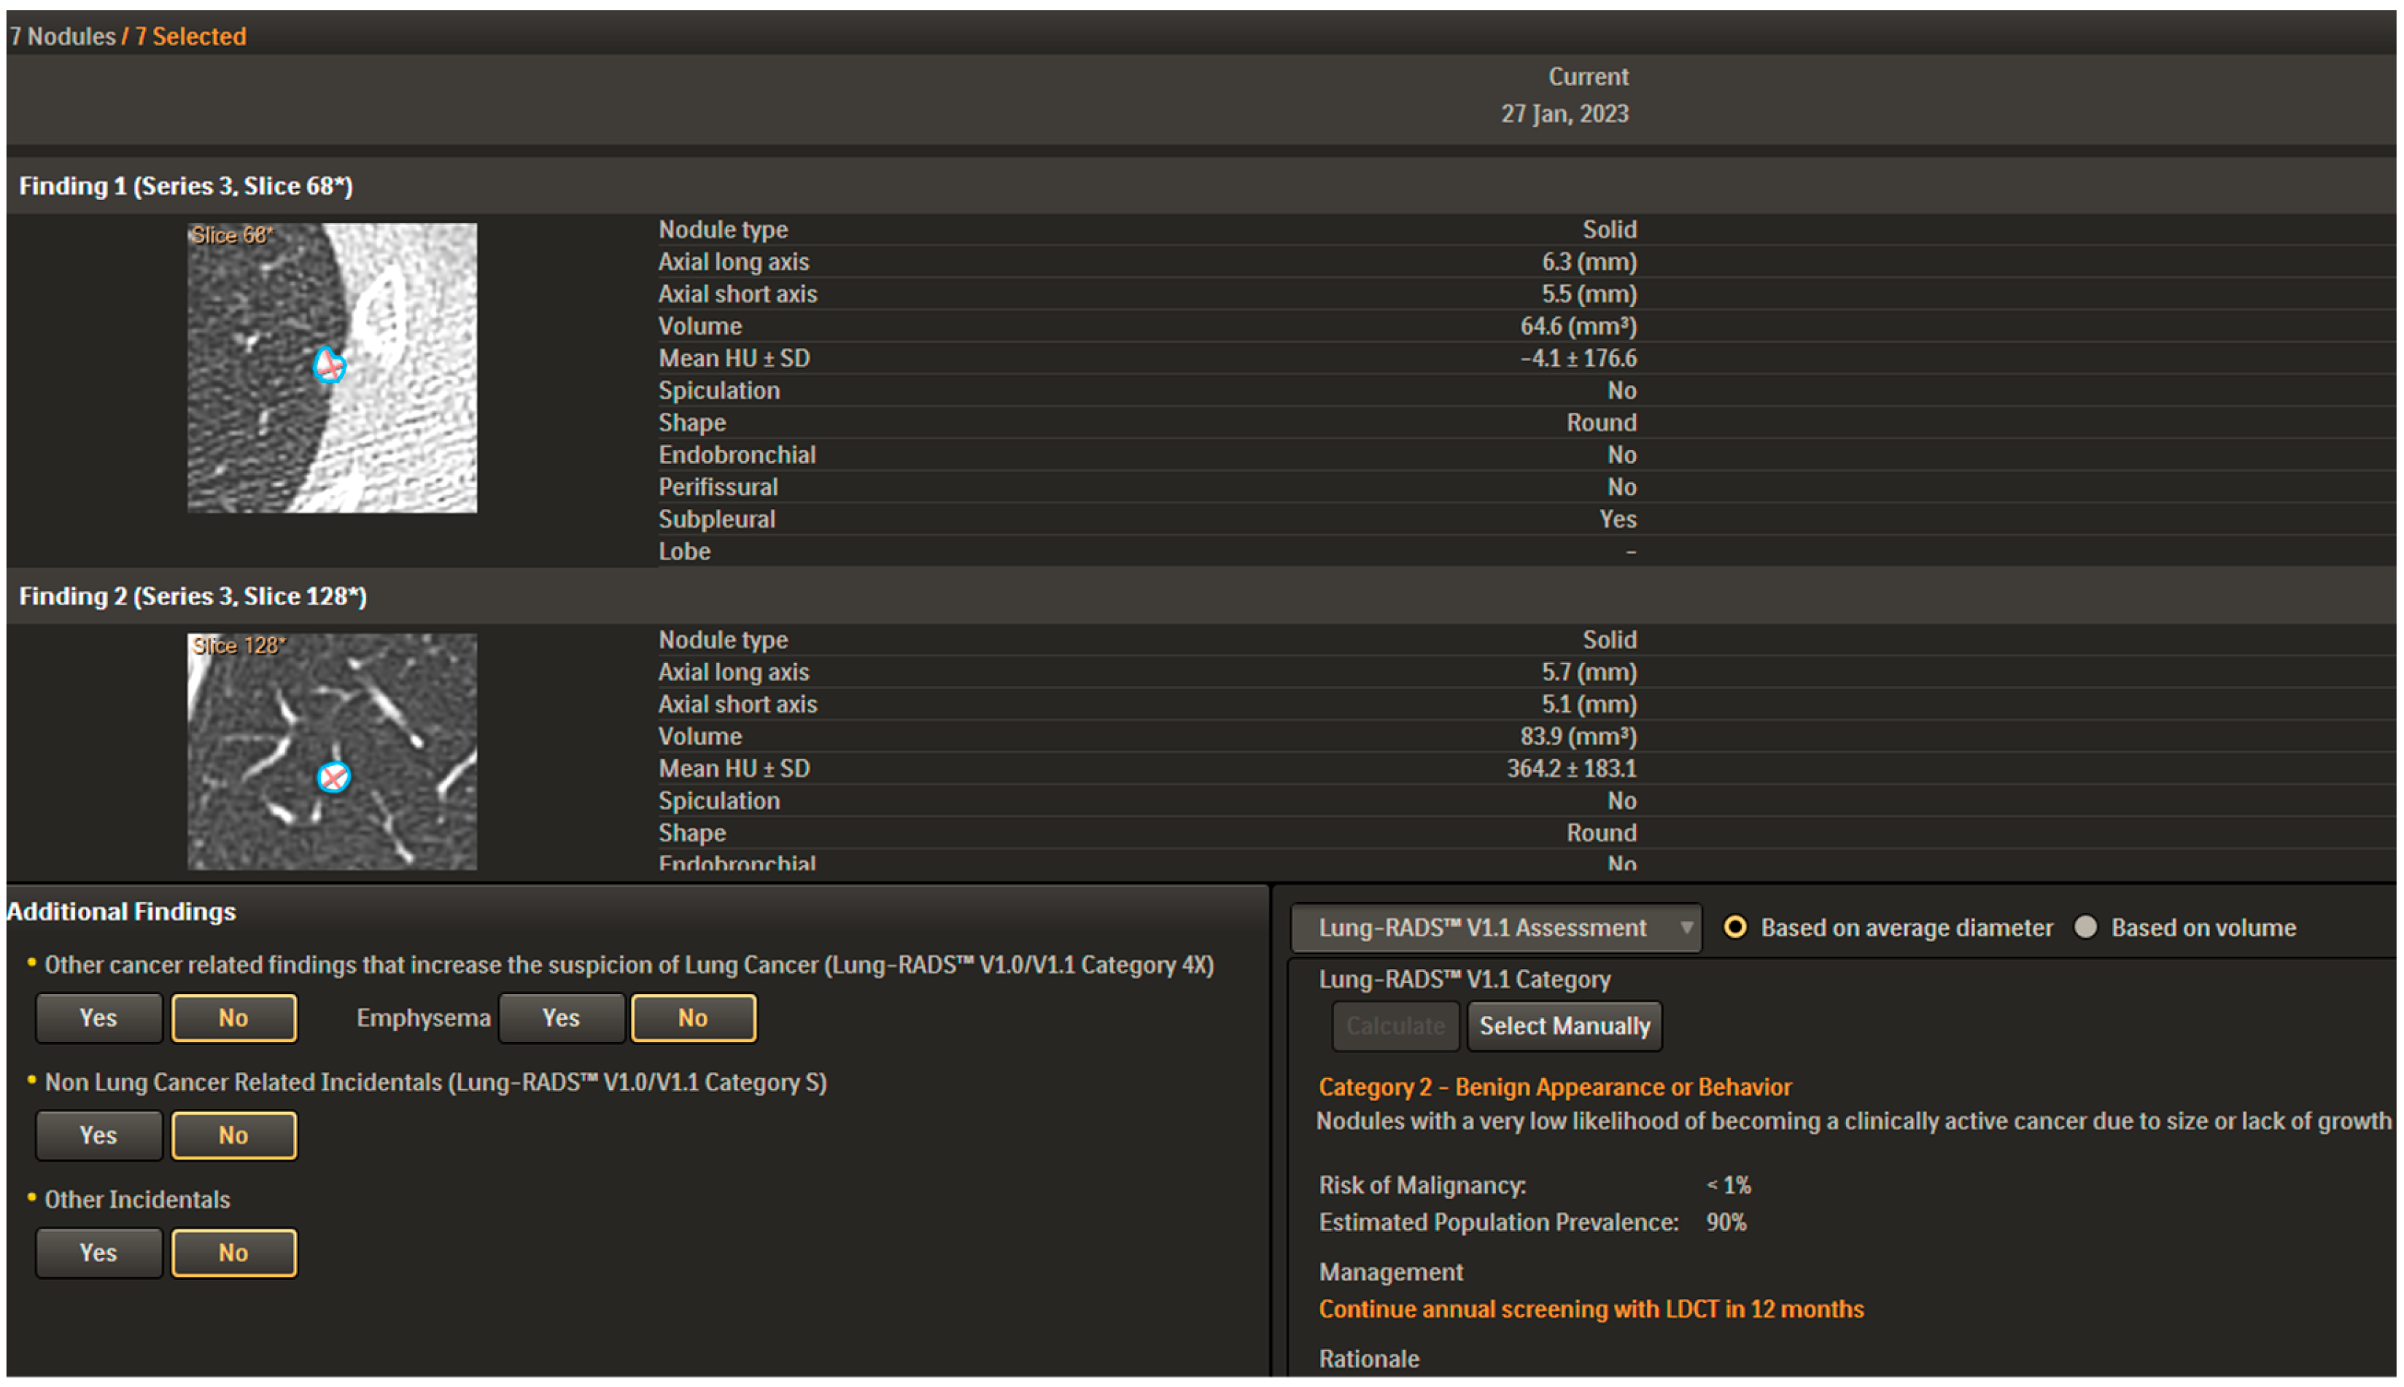Set Category 4X cancer findings to Yes
The image size is (2404, 1387).
[98, 1017]
